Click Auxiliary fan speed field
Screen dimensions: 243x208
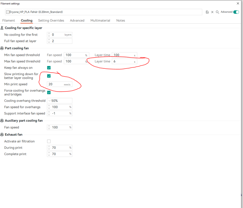click(60, 127)
